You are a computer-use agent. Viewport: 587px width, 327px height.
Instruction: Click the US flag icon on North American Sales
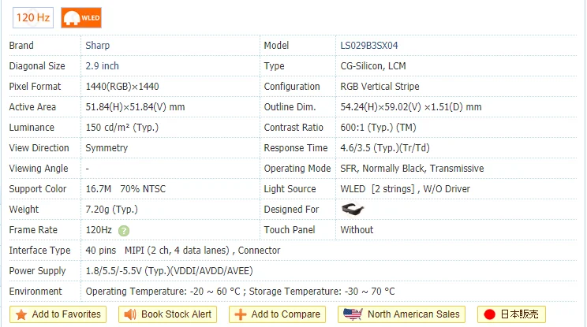point(353,314)
